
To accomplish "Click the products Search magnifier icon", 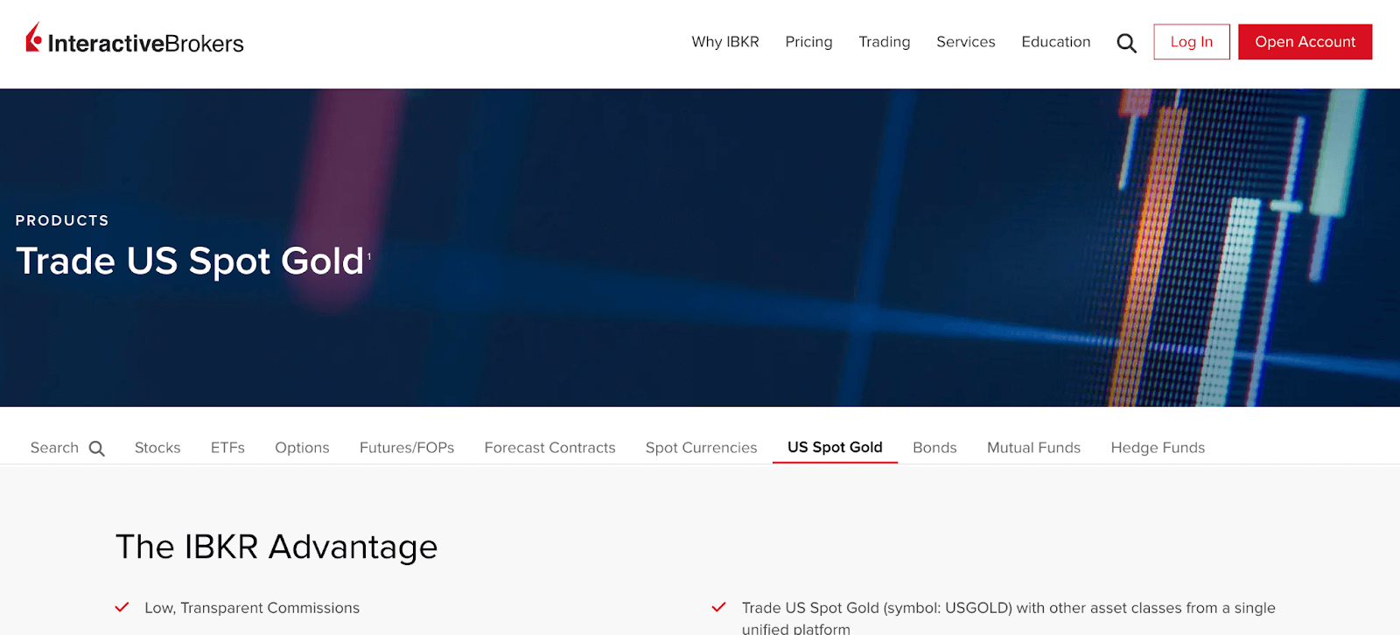I will (97, 449).
